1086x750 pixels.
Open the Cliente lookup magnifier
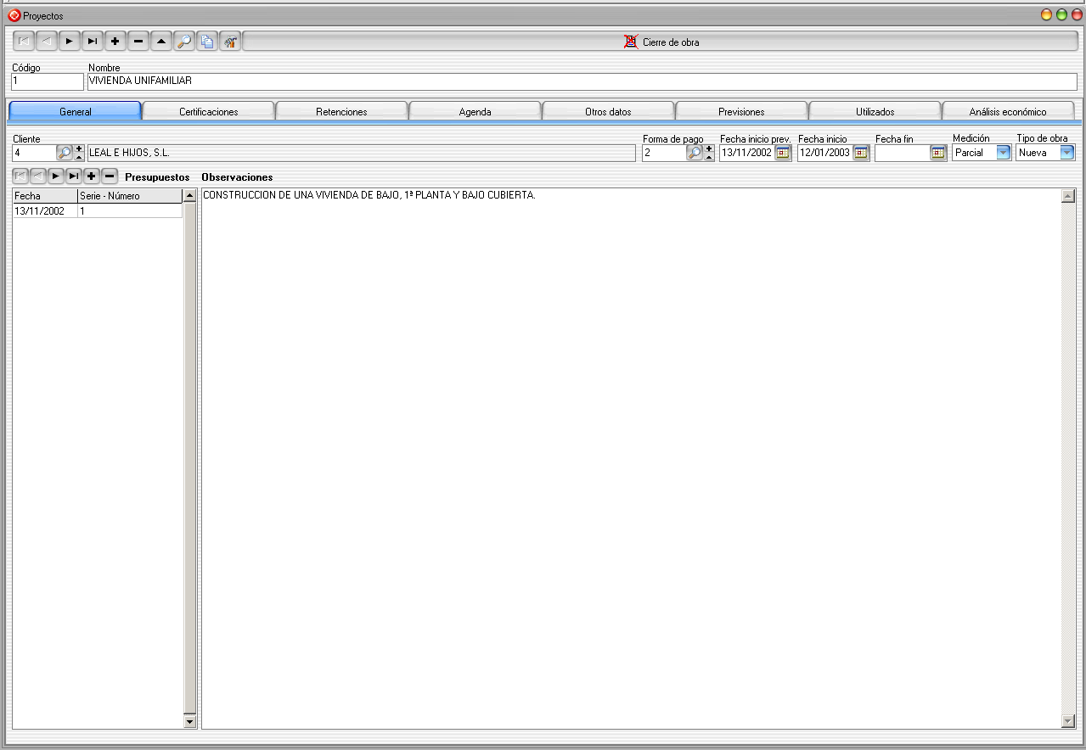point(65,153)
